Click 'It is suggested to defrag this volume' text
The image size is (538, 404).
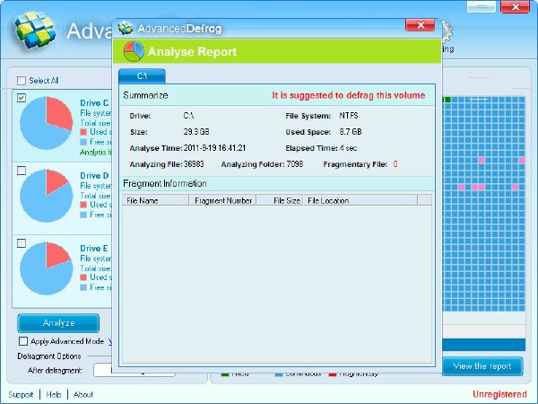pos(349,95)
